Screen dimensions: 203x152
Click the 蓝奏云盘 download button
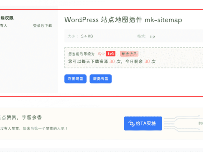point(101,79)
